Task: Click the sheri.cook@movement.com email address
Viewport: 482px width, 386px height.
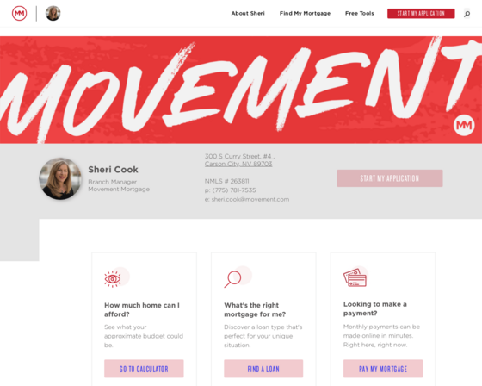Action: point(250,200)
